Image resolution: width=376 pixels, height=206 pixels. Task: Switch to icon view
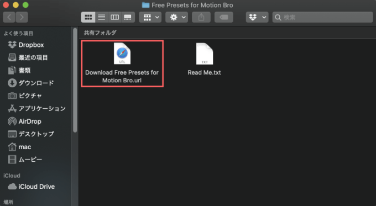pyautogui.click(x=88, y=17)
